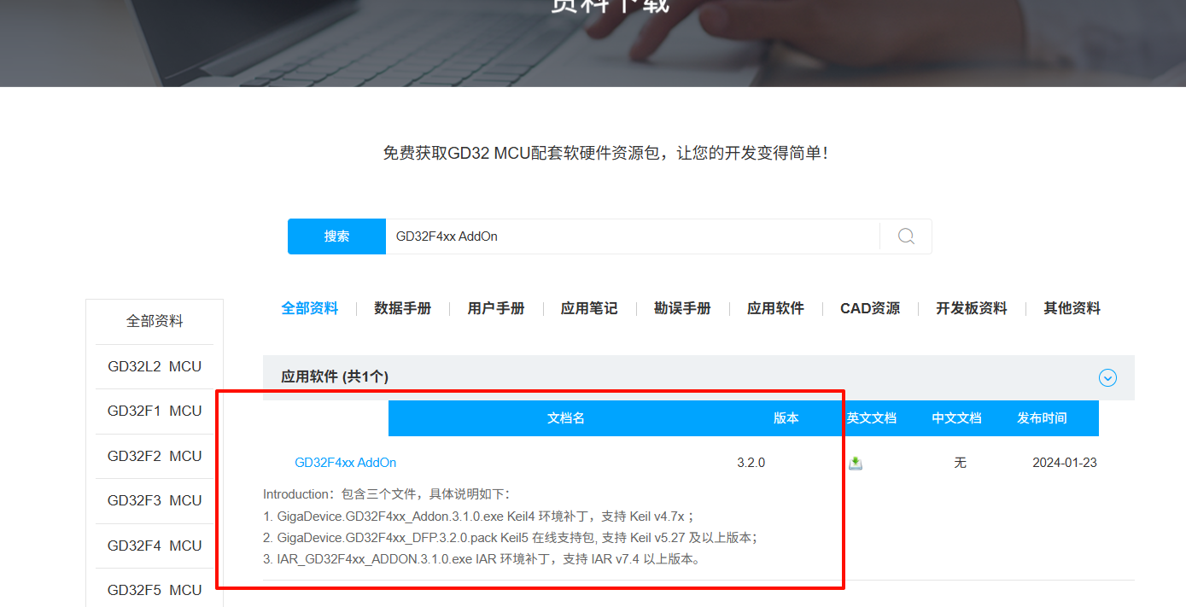Click the IAR_GD32F4xx_ADDON.3.1.0.exe description line

[482, 560]
